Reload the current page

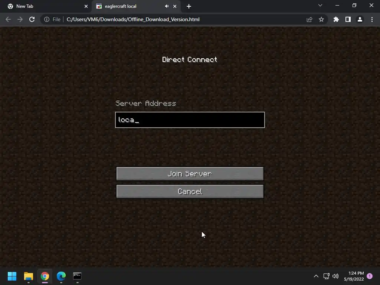[32, 19]
